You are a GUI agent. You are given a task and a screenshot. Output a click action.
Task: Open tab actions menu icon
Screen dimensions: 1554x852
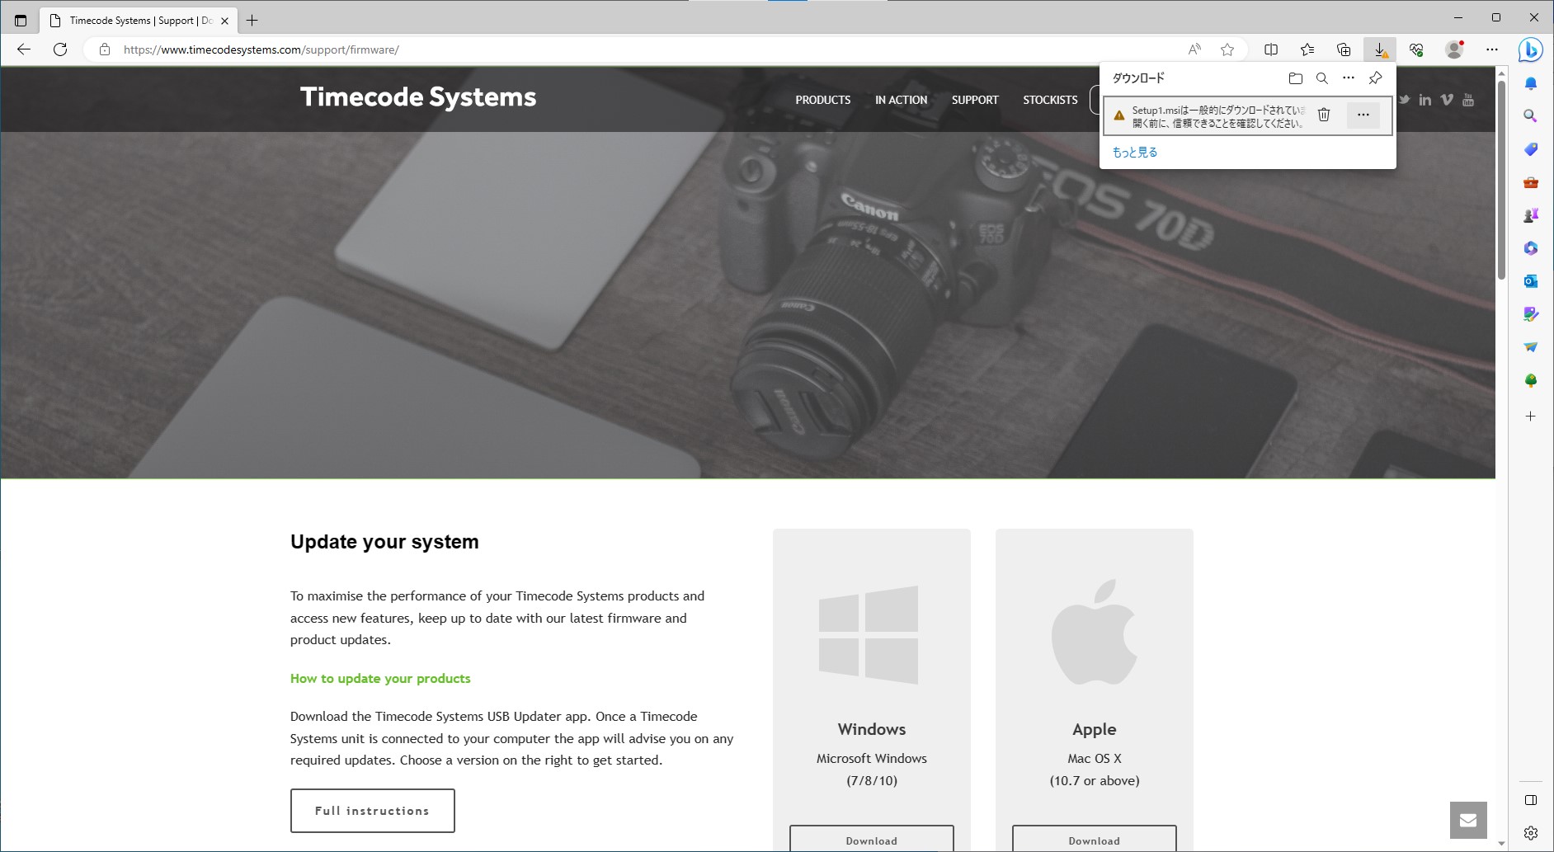pyautogui.click(x=21, y=21)
